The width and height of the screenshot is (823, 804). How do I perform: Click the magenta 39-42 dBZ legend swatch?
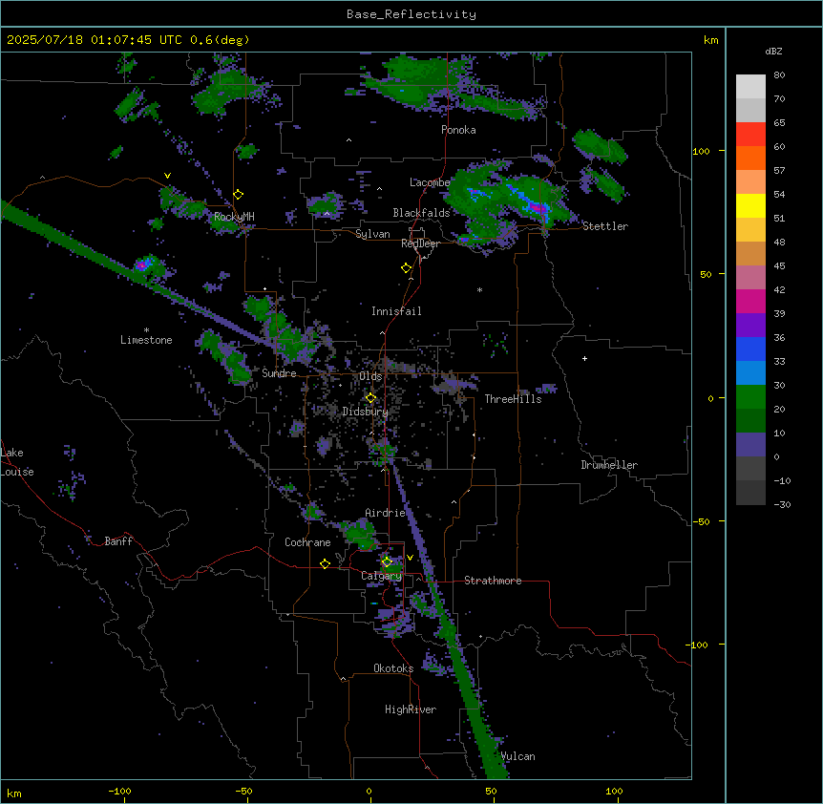(750, 301)
